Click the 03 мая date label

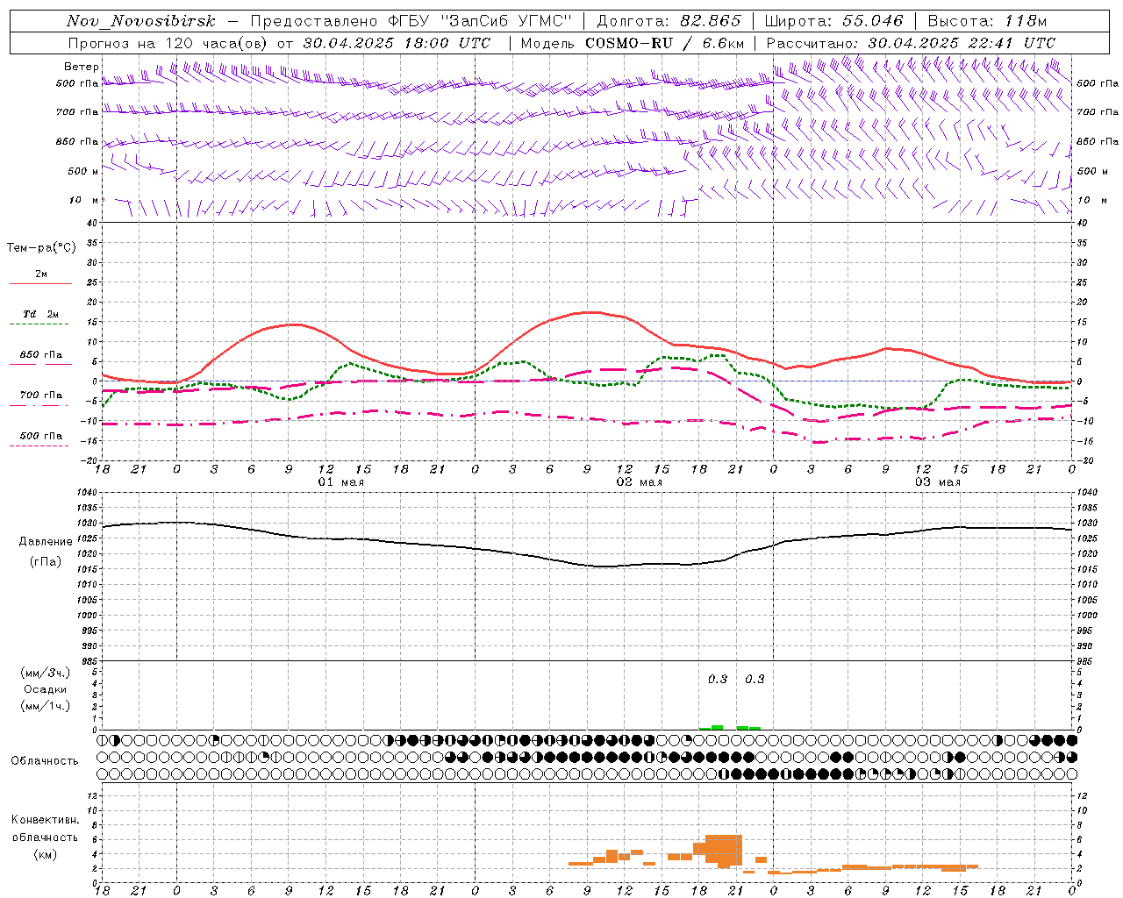[938, 482]
